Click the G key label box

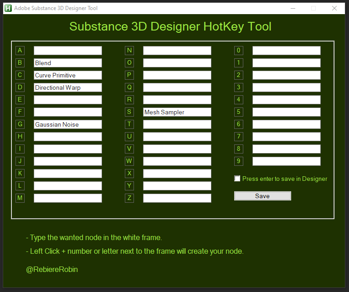20,124
